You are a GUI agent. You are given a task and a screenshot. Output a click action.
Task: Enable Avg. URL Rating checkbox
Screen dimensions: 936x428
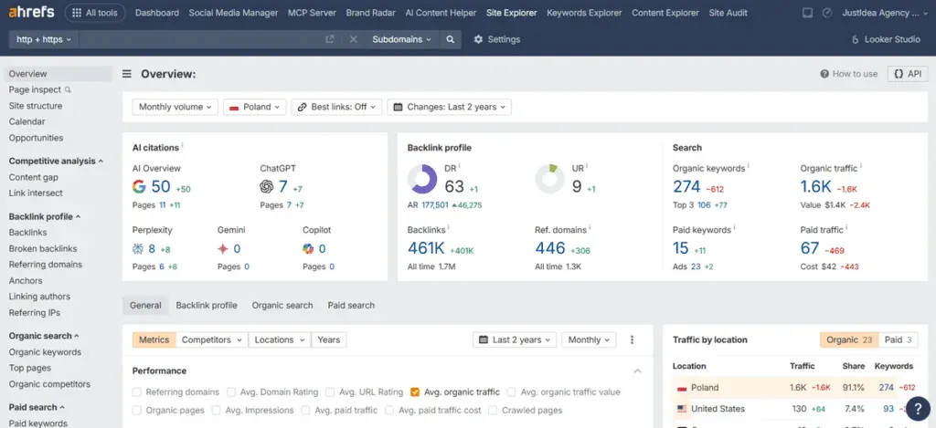pyautogui.click(x=330, y=392)
